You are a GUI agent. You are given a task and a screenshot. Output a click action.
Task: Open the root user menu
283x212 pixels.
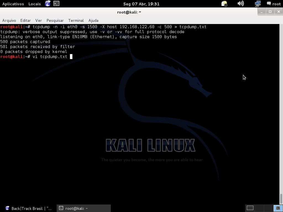tap(274, 4)
